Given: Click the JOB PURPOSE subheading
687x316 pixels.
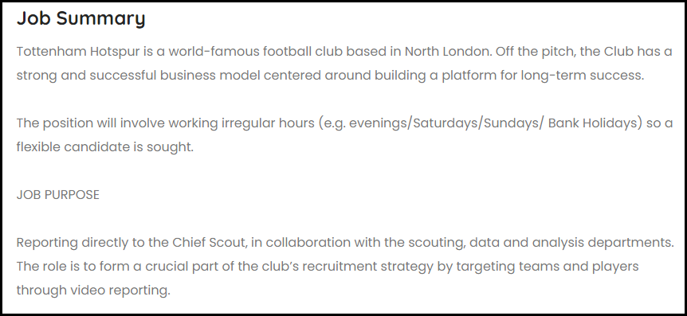Looking at the screenshot, I should click(58, 194).
